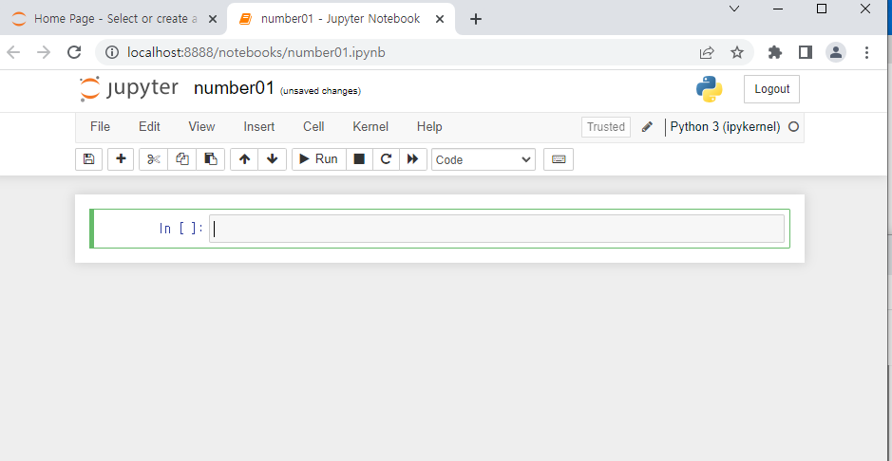
Task: Open the command palette keyboard icon
Action: tap(559, 159)
